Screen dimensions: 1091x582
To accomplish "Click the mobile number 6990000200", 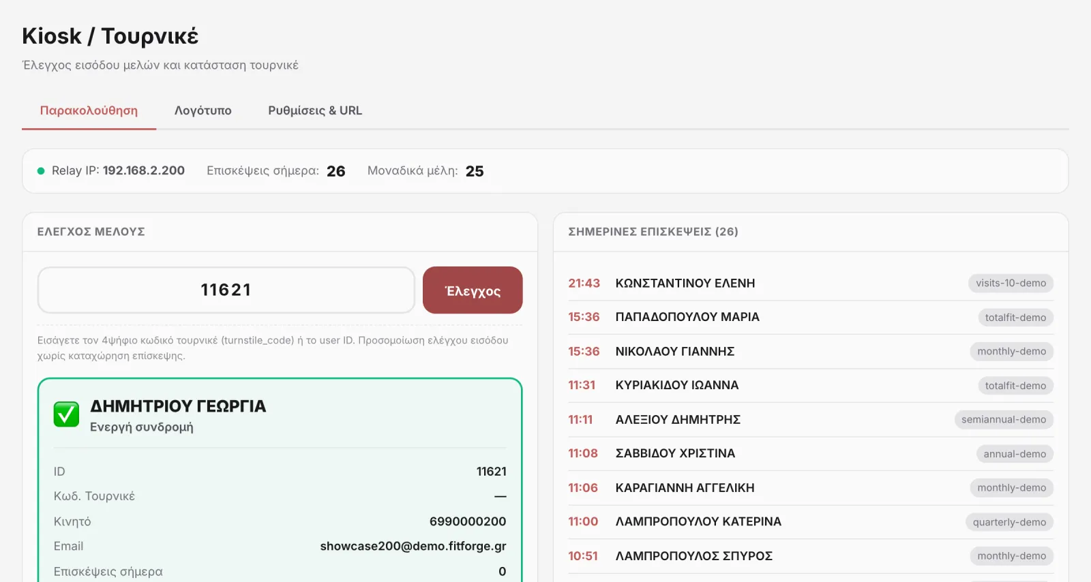I will point(468,521).
